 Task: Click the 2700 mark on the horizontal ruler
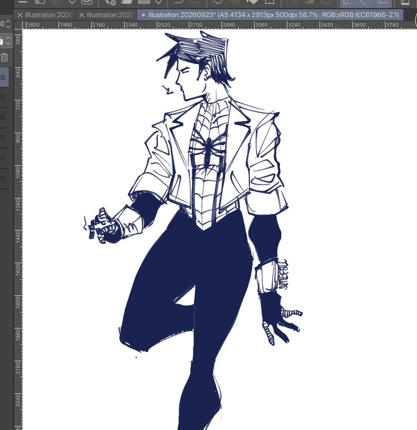point(196,25)
